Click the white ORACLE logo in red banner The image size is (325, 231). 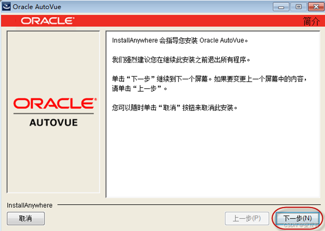click(47, 21)
